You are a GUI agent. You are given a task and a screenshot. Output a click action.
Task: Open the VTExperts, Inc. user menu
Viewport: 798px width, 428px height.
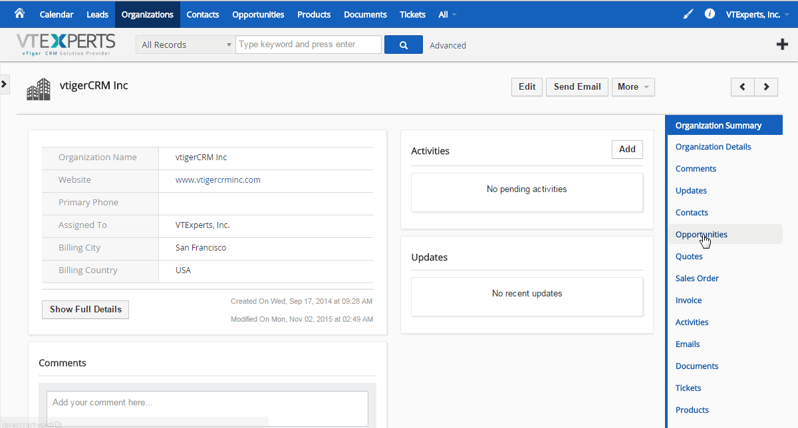[x=757, y=14]
